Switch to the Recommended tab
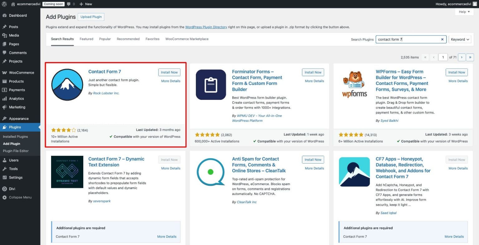The image size is (479, 245). (x=128, y=39)
